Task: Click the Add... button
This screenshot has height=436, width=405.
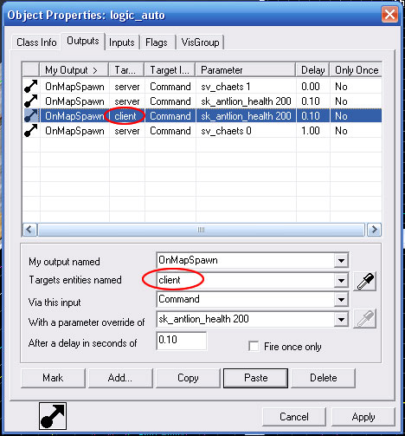Action: click(120, 378)
